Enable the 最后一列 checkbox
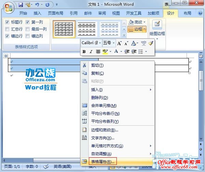This screenshot has height=172, width=205. pyautogui.click(x=27, y=29)
